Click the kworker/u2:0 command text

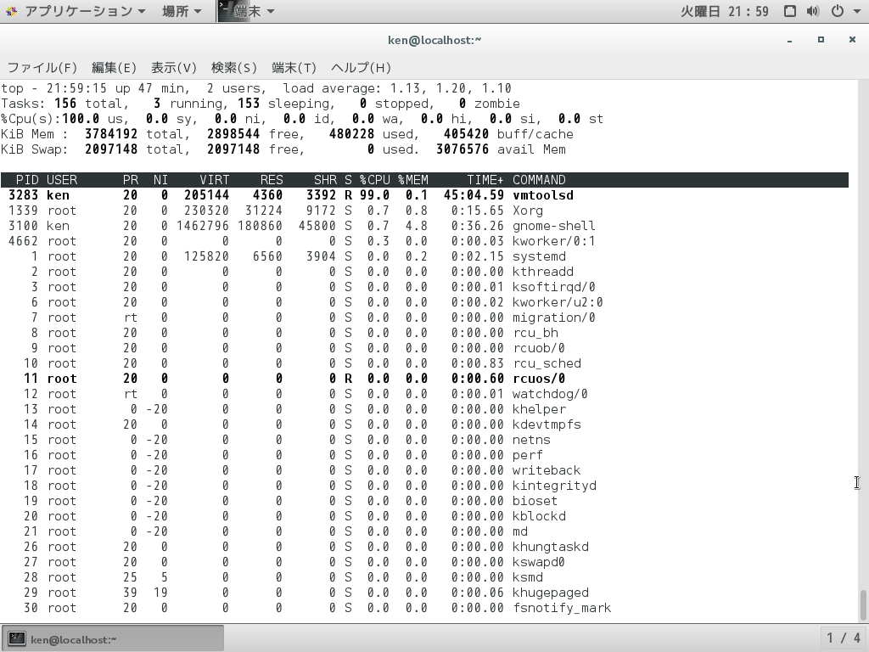point(558,302)
